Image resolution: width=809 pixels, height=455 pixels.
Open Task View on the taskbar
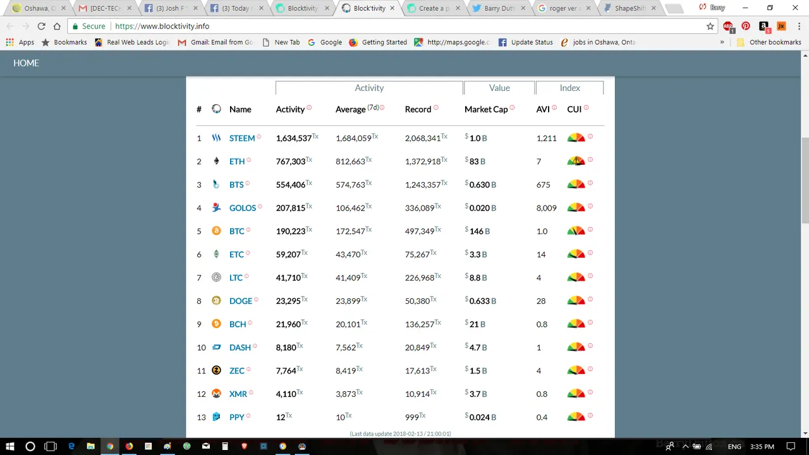pos(51,446)
